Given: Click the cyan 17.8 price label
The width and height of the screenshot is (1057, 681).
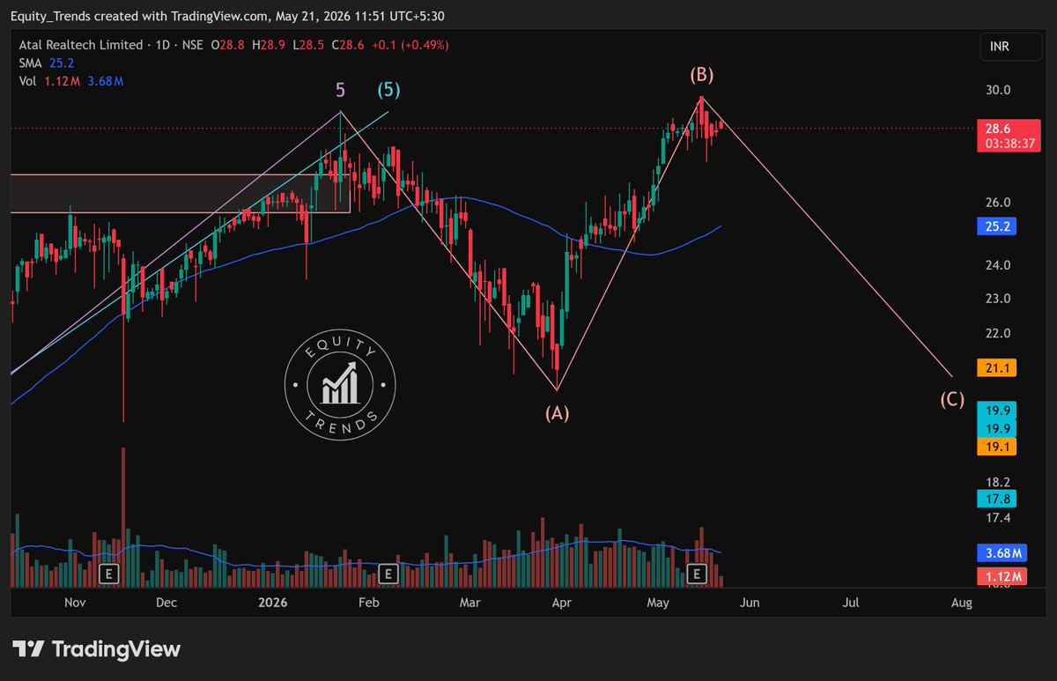Looking at the screenshot, I should (x=998, y=500).
